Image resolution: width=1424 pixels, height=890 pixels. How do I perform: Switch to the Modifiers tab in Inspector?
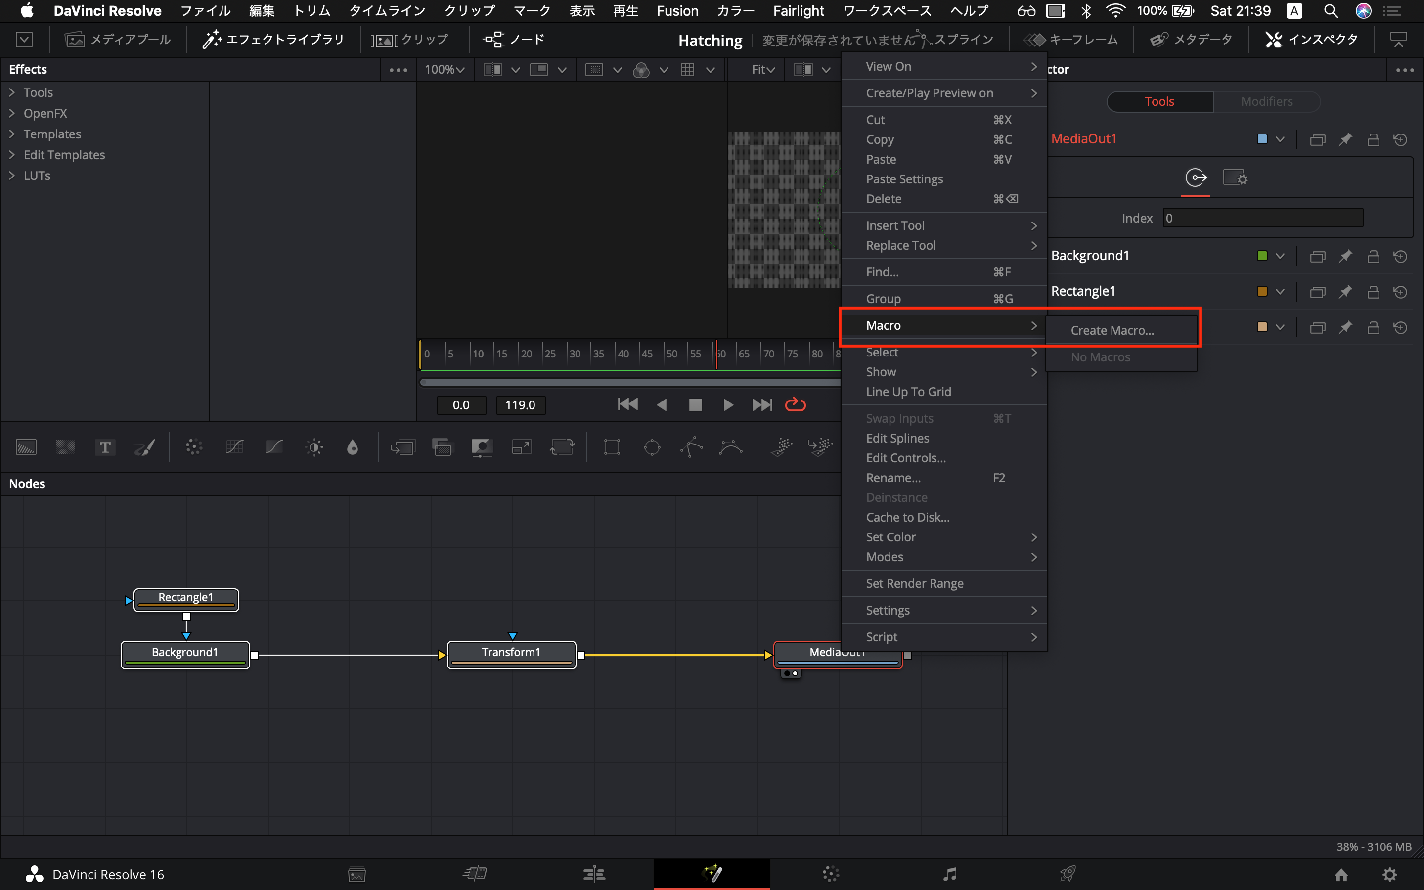click(1266, 101)
